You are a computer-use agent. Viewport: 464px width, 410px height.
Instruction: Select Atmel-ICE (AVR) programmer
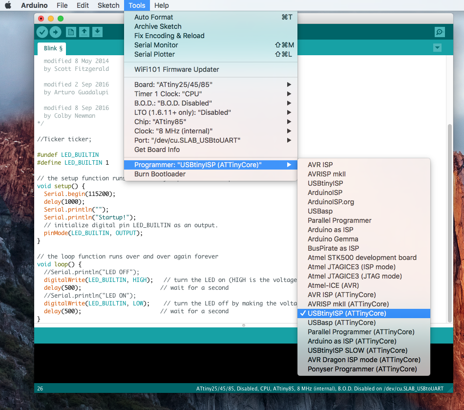pos(364,285)
